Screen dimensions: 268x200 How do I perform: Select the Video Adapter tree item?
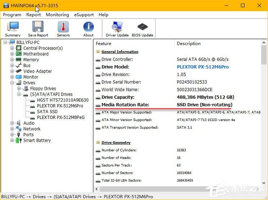(37, 71)
